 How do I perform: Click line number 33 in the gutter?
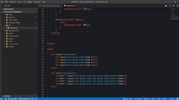pyautogui.click(x=43, y=49)
